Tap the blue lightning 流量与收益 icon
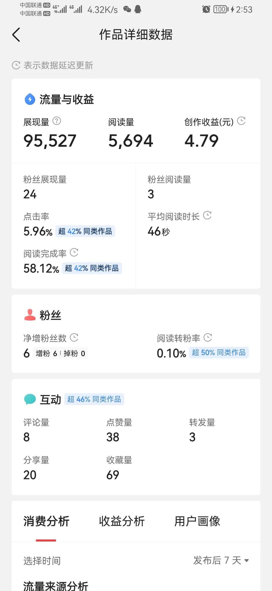Viewport: 272px width, 591px height. click(30, 99)
